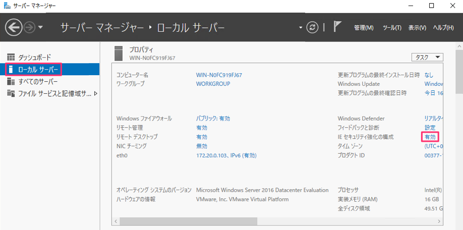The image size is (463, 230).
Task: Click Windows ファイアウォール パブリック: 有効 link
Action: pyautogui.click(x=213, y=119)
